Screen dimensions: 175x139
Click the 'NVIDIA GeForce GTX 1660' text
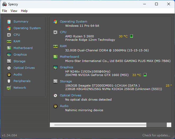coord(99,75)
